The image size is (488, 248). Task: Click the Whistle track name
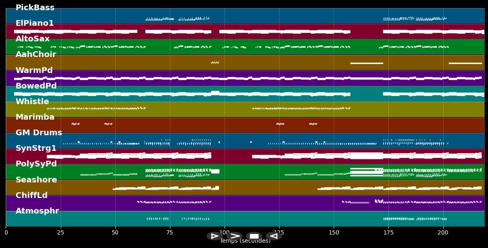32,102
